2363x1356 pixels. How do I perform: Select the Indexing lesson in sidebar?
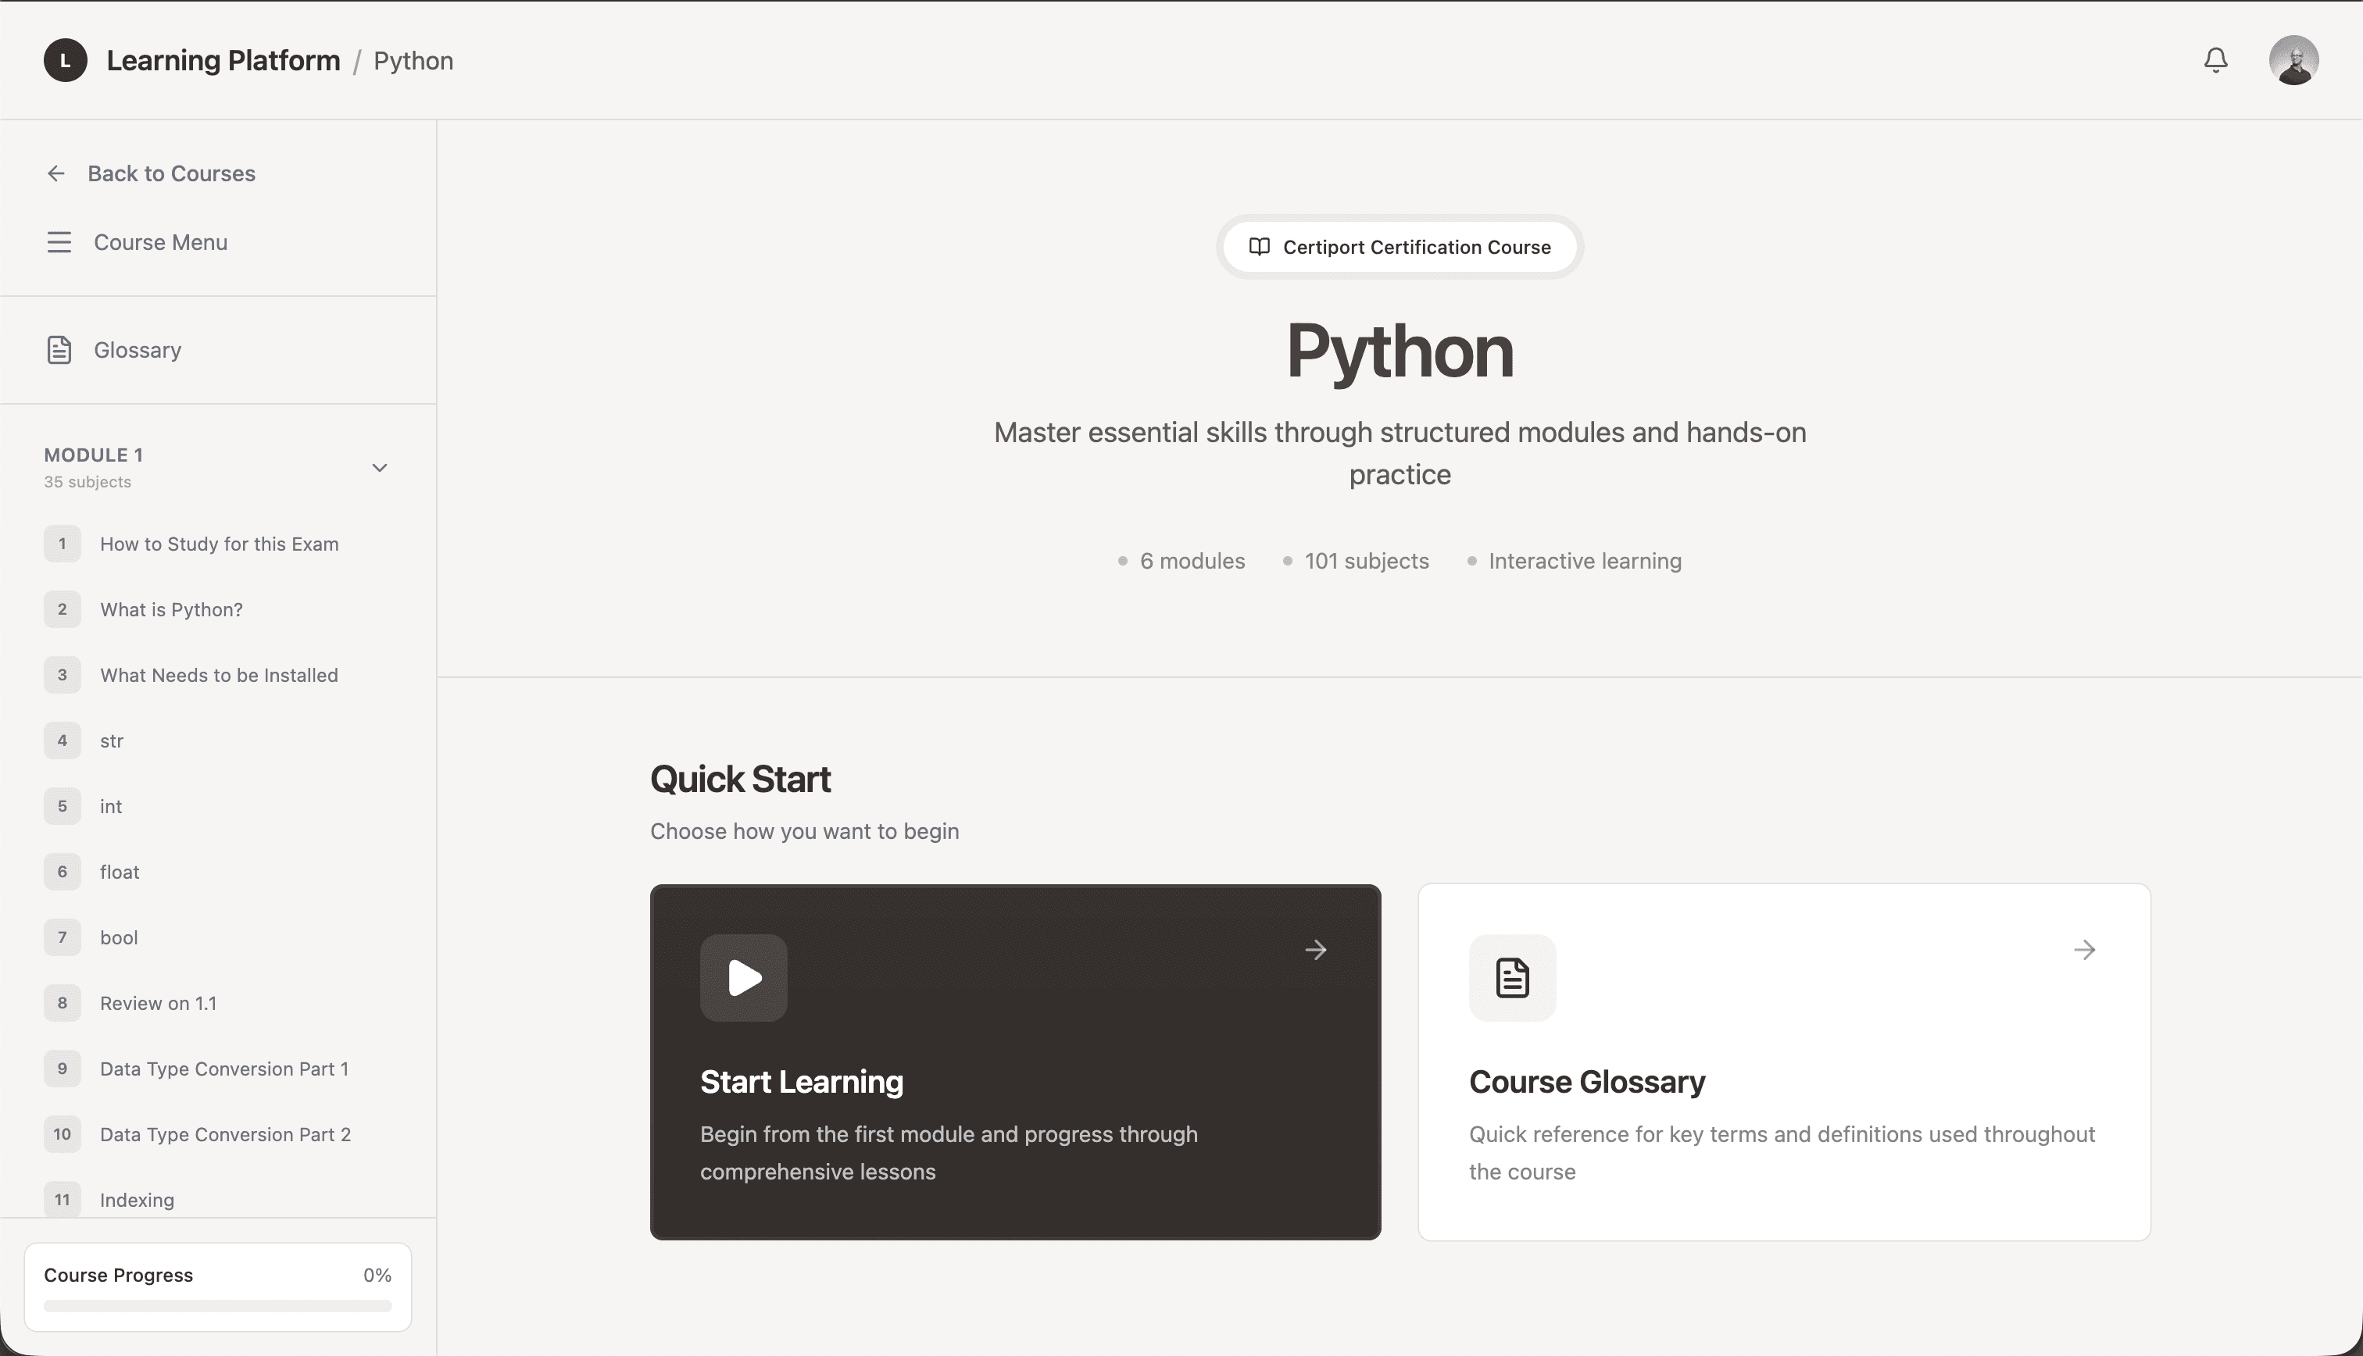pos(136,1200)
